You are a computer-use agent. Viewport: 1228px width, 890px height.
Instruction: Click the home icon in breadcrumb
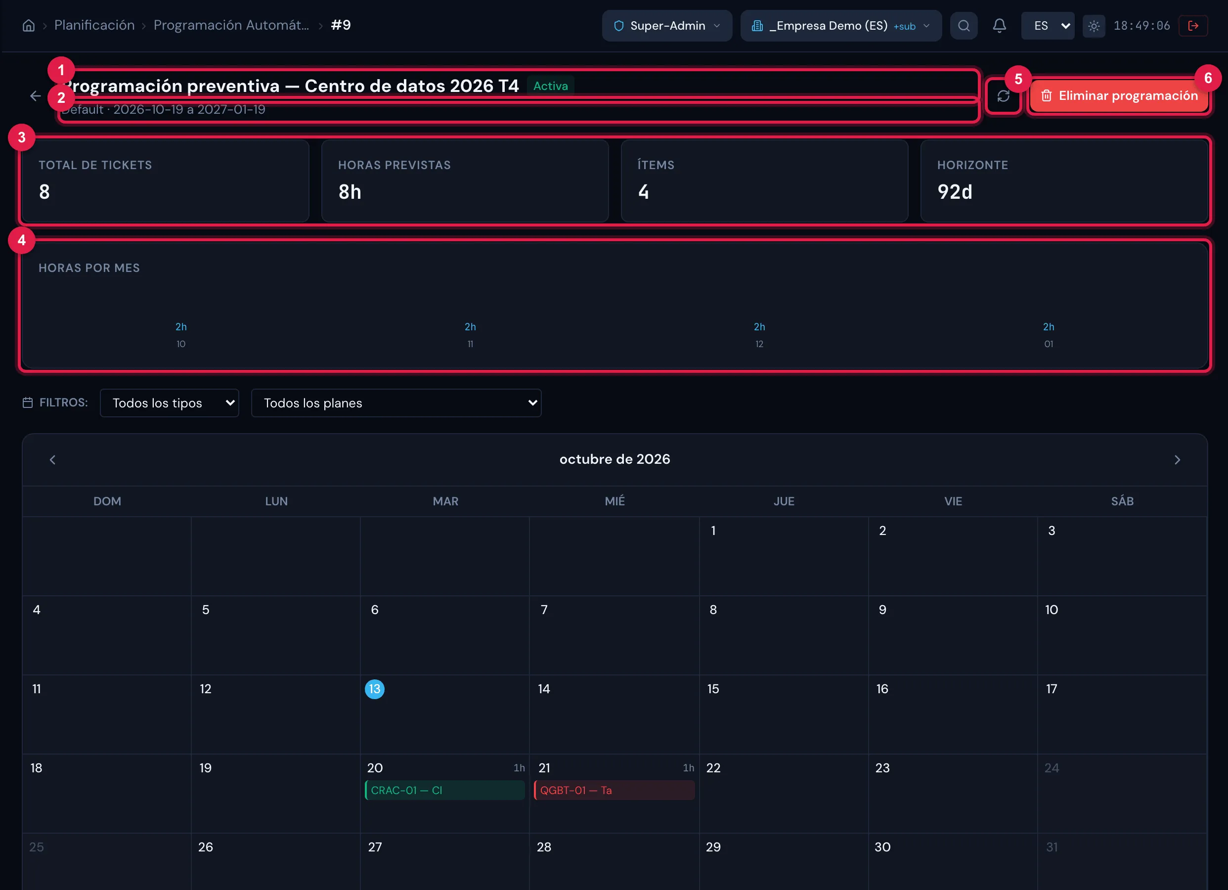click(29, 25)
